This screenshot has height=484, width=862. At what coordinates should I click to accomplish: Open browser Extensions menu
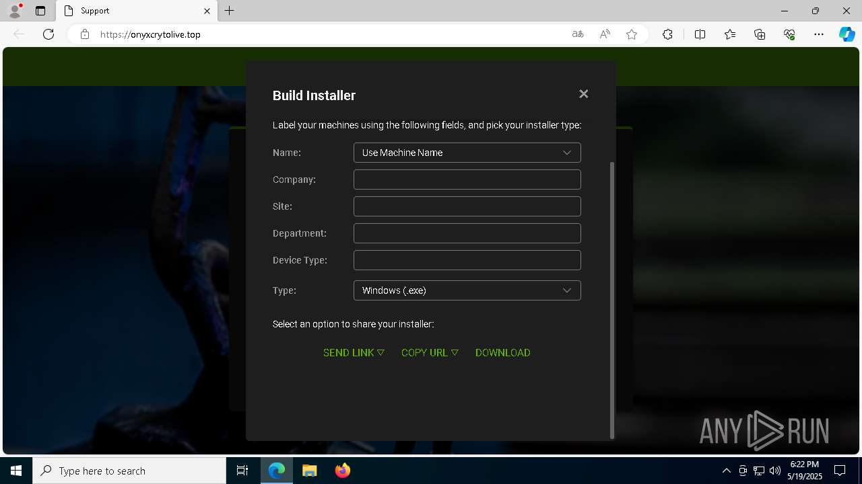(x=667, y=34)
